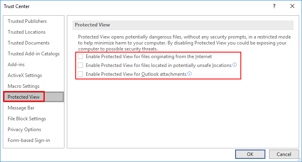This screenshot has height=162, width=302.
Task: Enable Protected View for Internet files checkbox
Action: (x=80, y=57)
